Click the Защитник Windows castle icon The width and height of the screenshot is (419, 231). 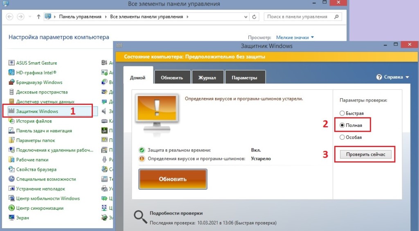tap(11, 111)
